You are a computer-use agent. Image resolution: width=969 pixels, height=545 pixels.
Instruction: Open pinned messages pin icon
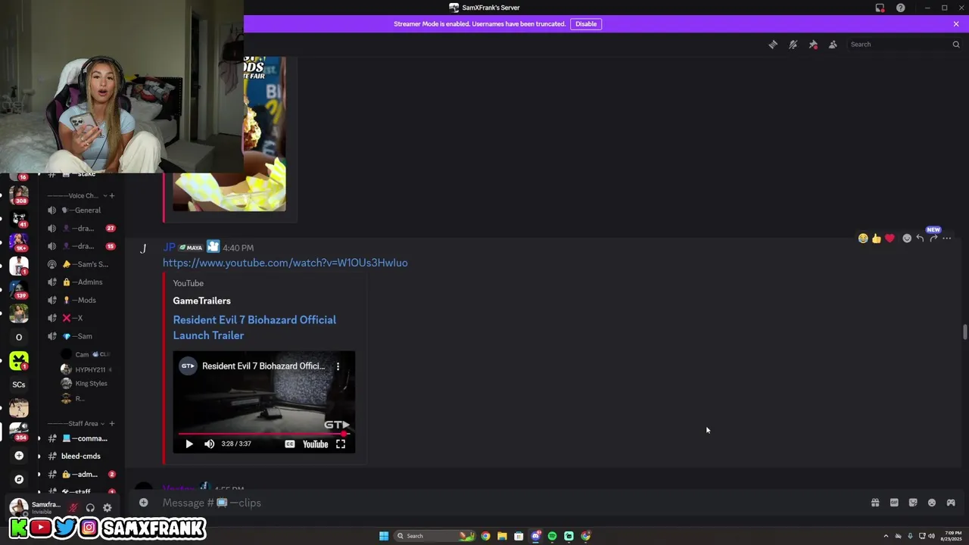pyautogui.click(x=813, y=45)
